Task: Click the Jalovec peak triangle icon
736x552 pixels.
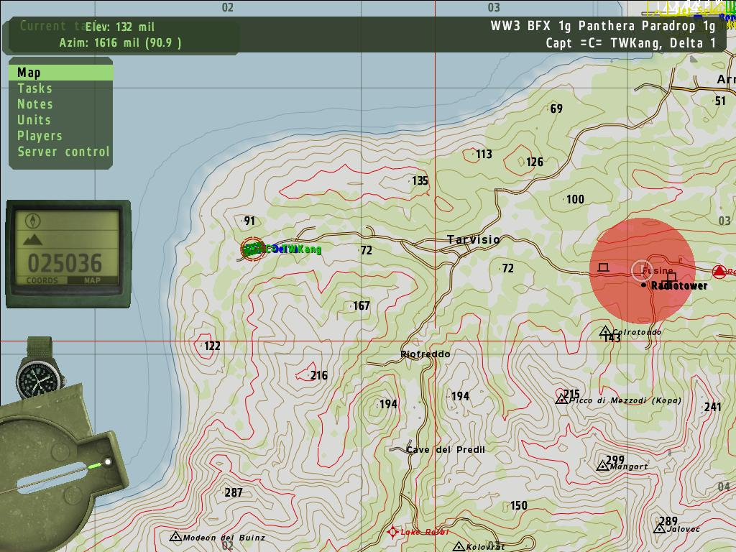Action: 659,529
